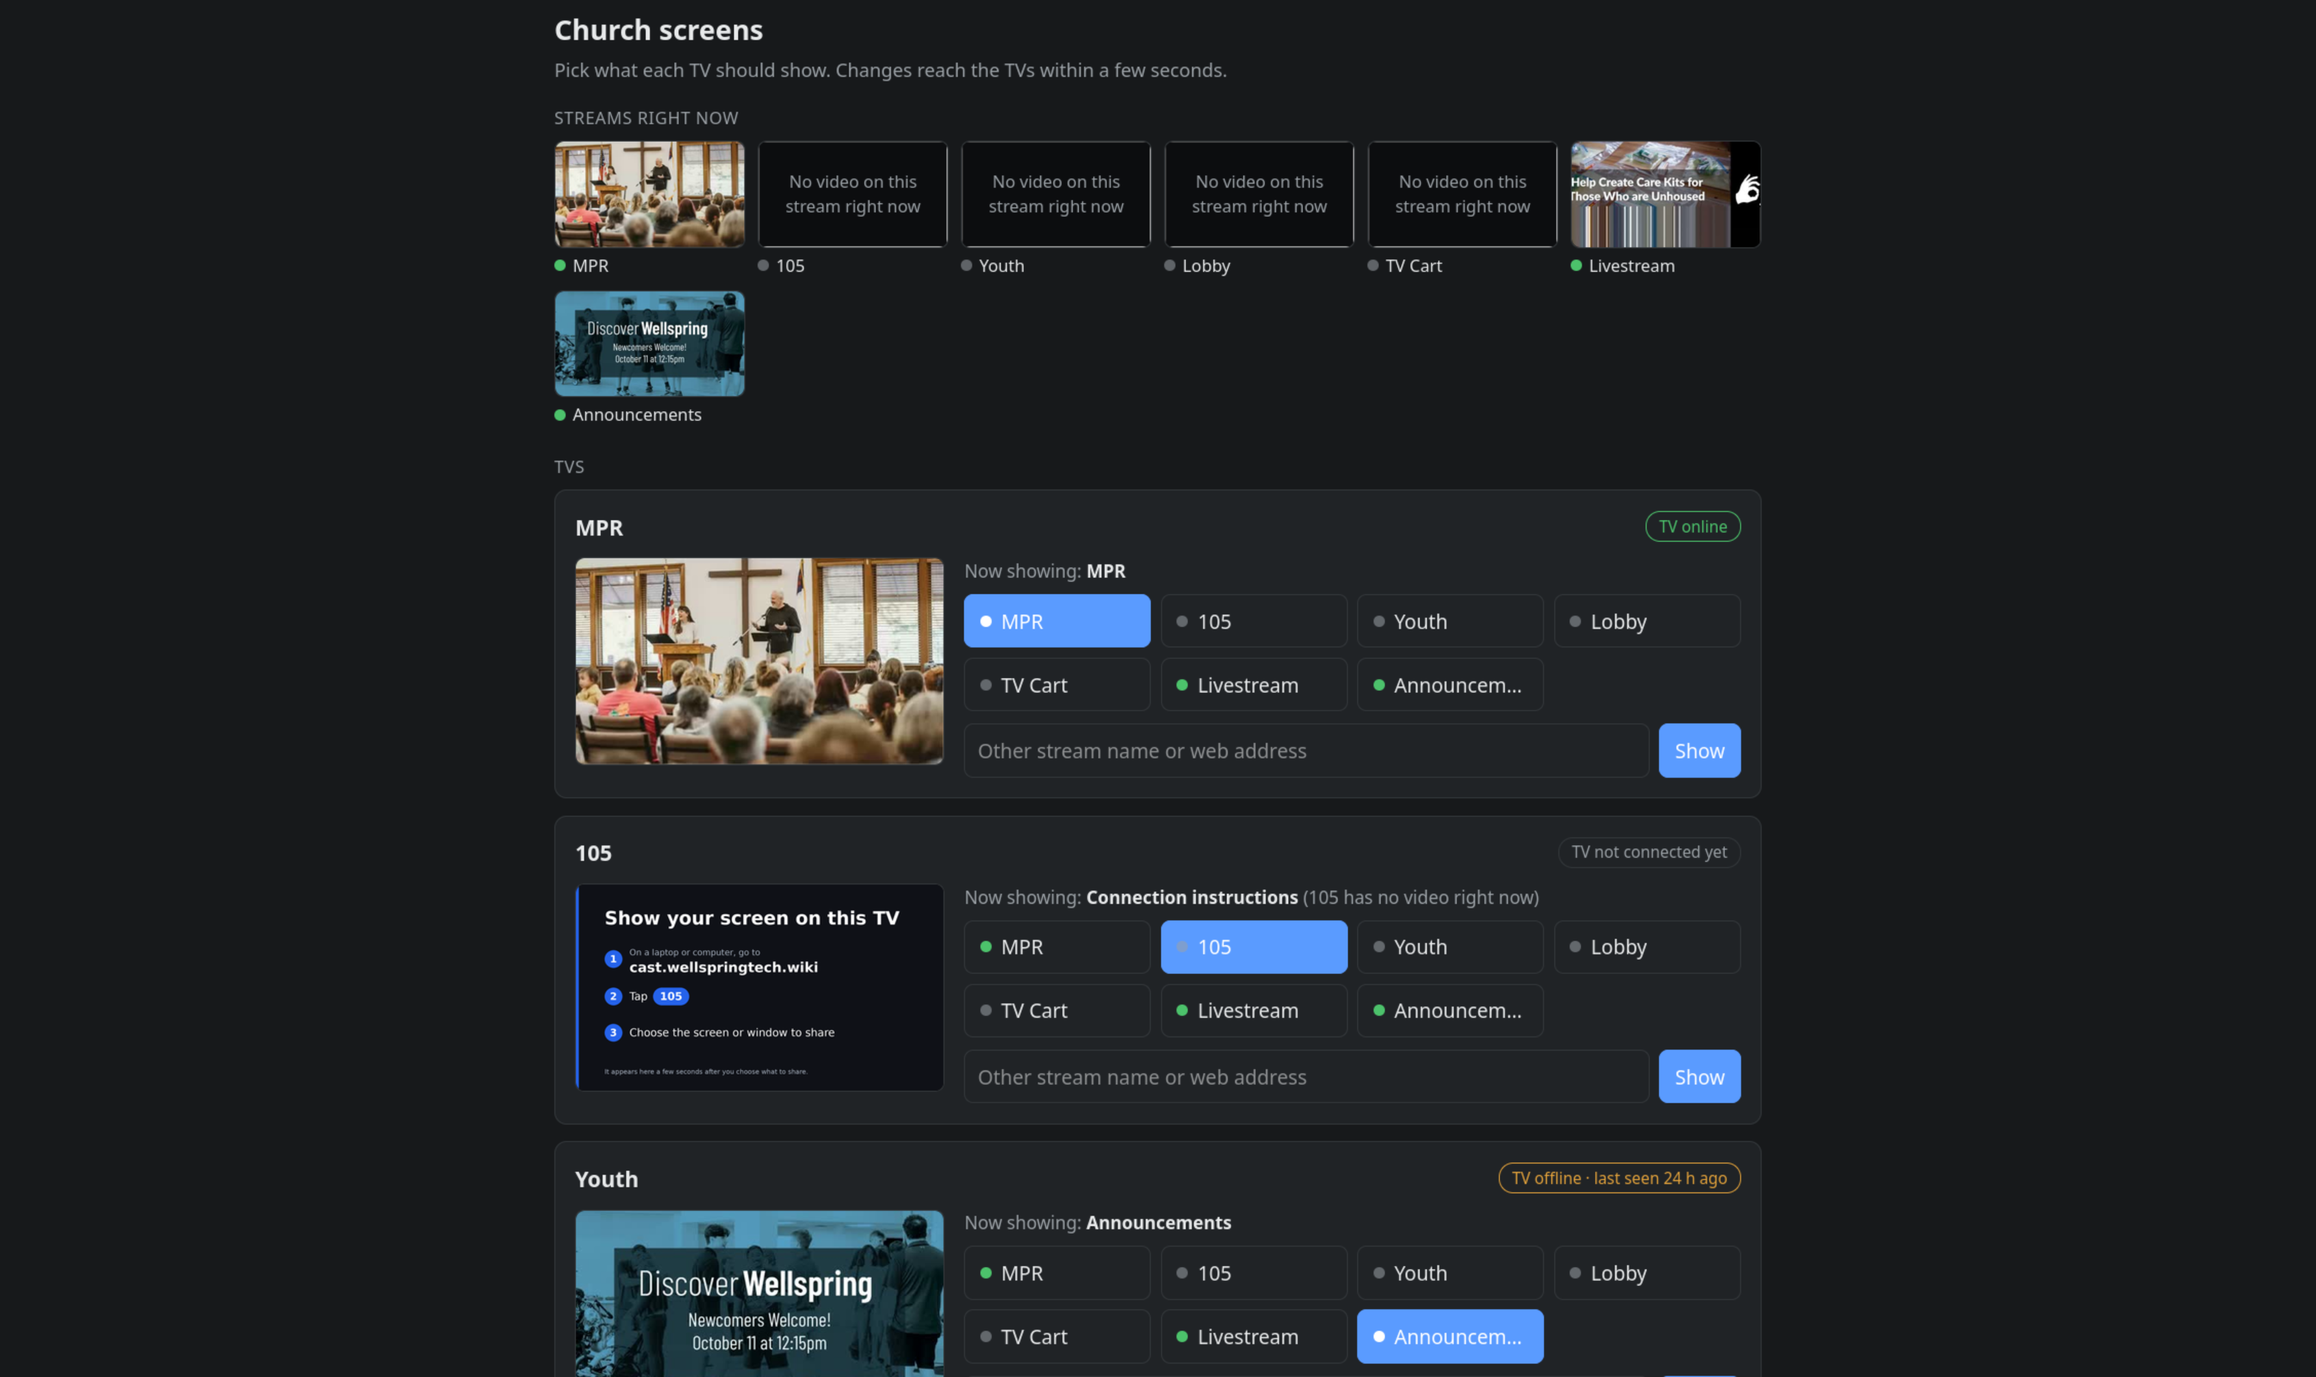The image size is (2316, 1377).
Task: Select Lobby source for the MPR TV
Action: 1647,620
